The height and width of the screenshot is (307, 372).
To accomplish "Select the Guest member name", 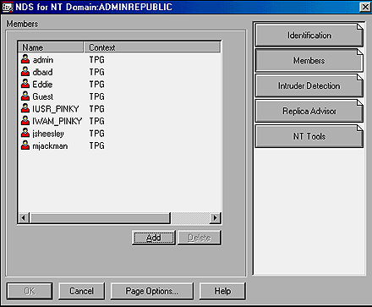I will (x=43, y=96).
